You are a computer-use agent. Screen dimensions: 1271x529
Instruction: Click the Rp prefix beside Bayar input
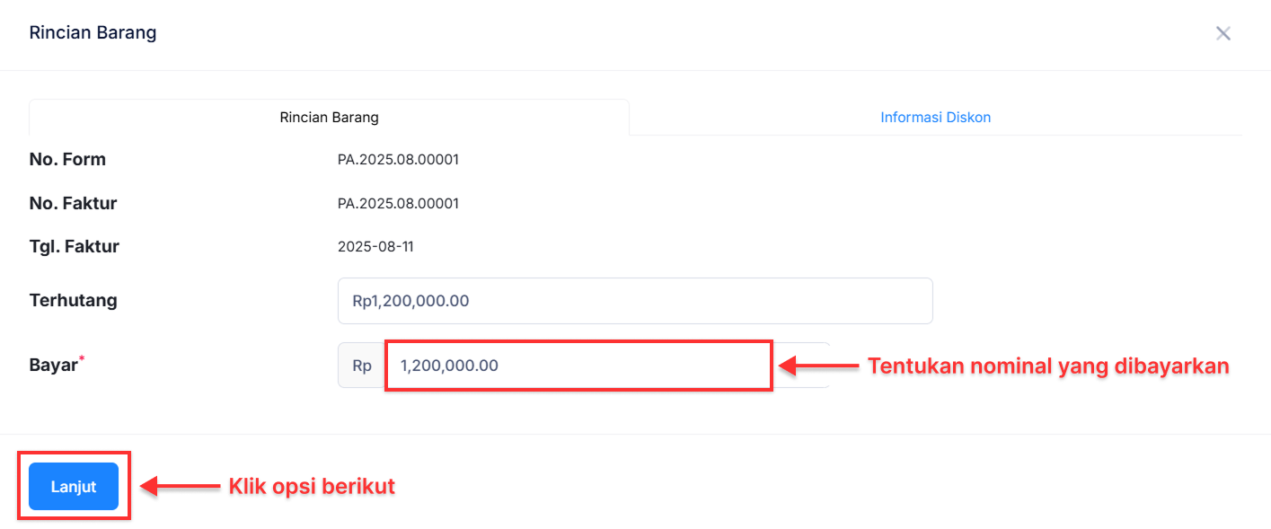[362, 366]
